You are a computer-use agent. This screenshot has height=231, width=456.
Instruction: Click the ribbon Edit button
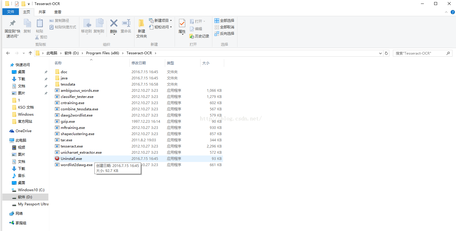196,29
